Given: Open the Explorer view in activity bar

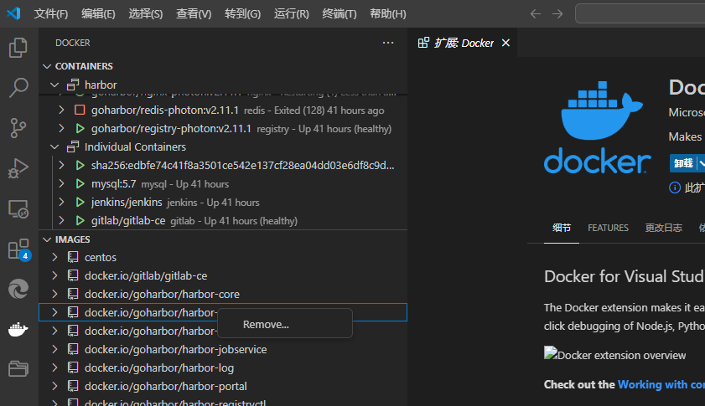Looking at the screenshot, I should pos(18,48).
